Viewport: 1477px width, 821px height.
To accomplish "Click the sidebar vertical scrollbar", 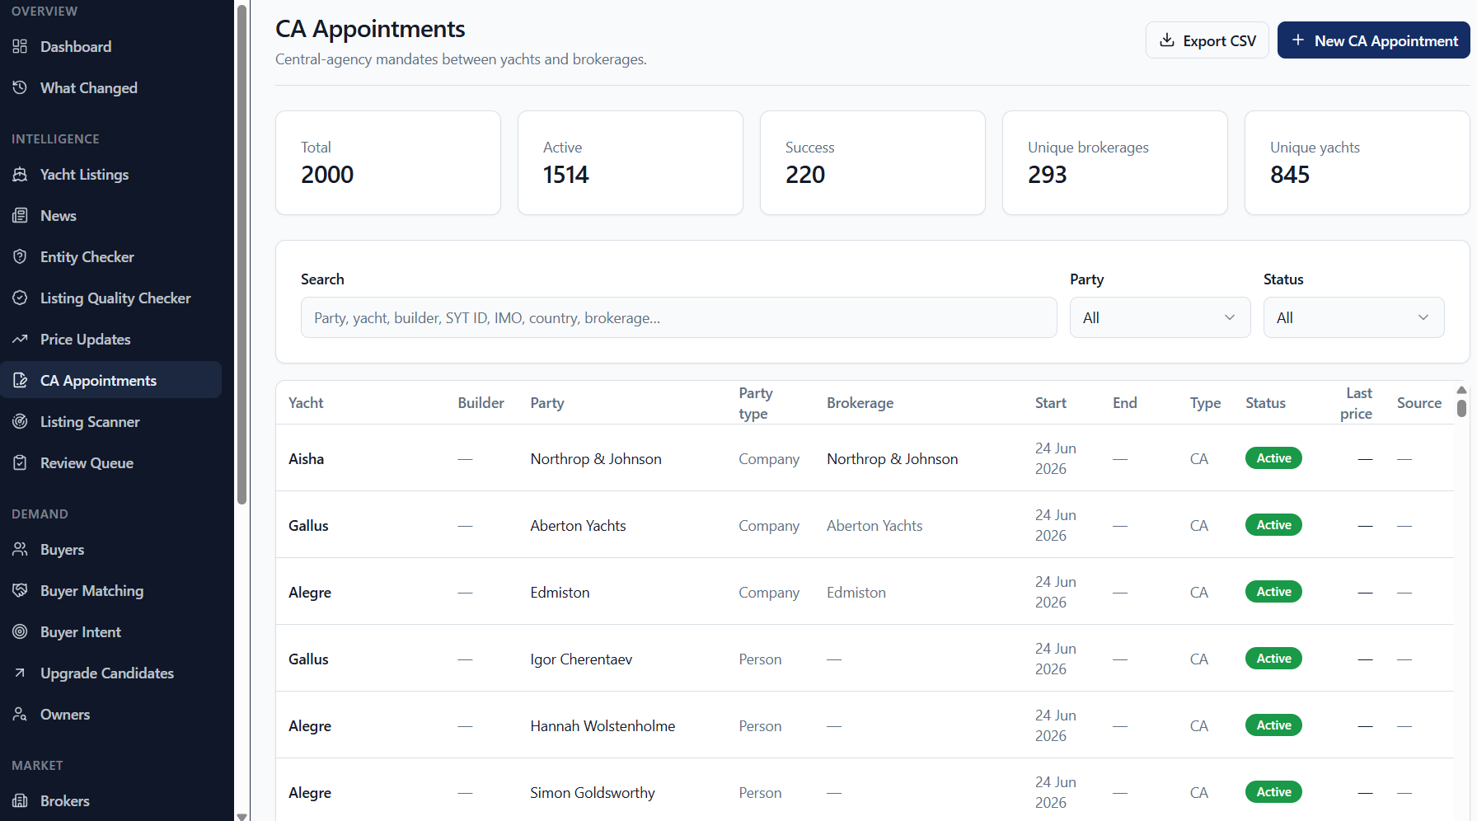I will (241, 256).
